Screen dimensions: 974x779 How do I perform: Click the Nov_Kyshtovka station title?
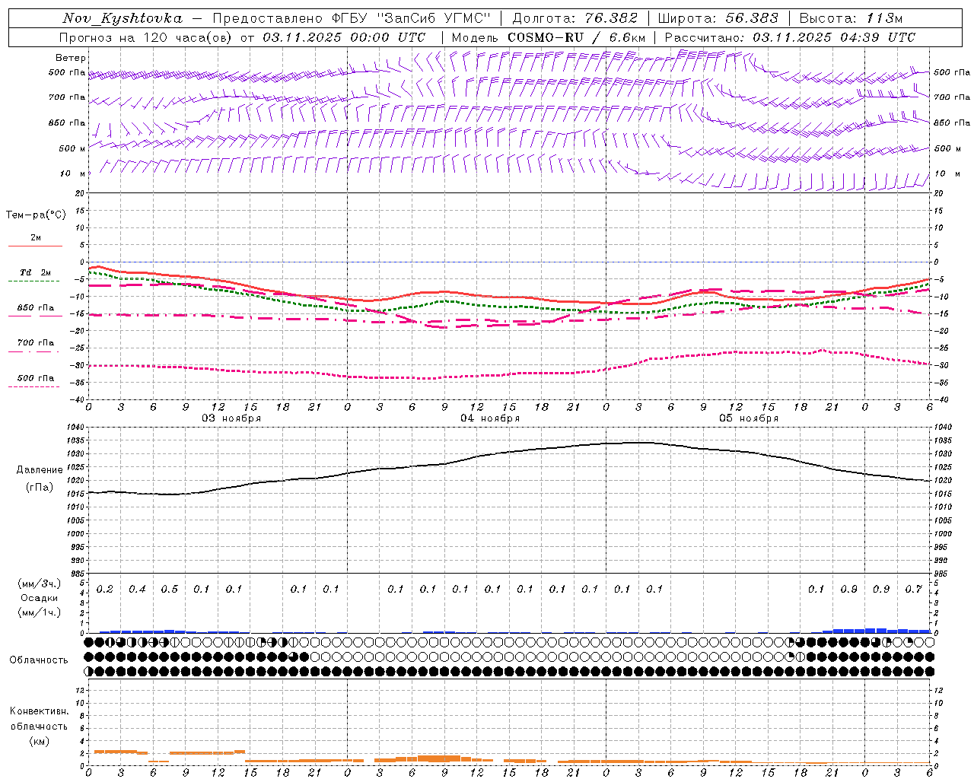(123, 18)
